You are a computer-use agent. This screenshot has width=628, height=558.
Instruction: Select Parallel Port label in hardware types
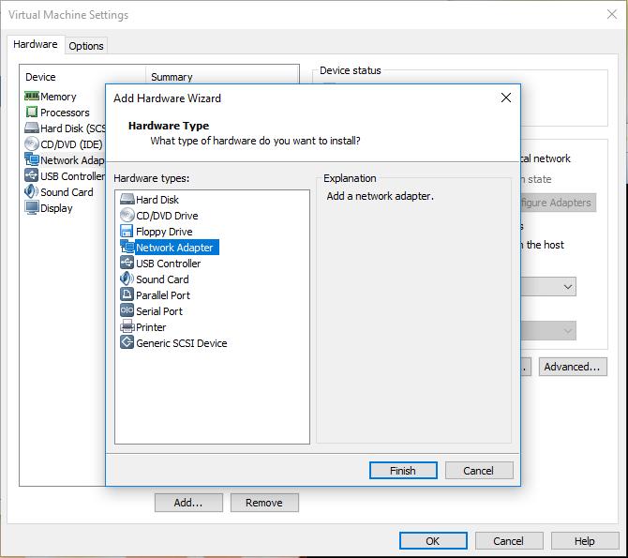click(163, 295)
